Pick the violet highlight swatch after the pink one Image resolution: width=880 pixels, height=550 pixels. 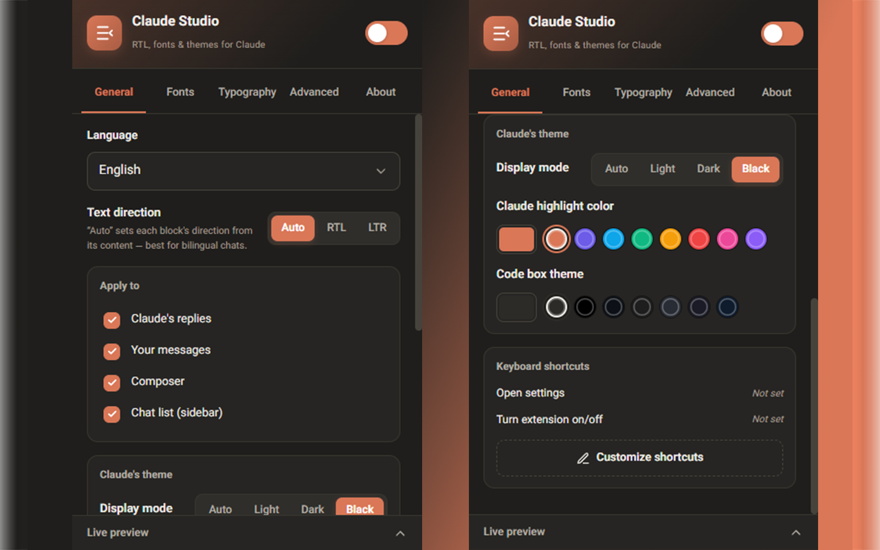click(x=756, y=239)
